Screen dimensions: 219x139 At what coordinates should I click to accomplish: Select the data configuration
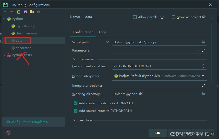(33, 41)
